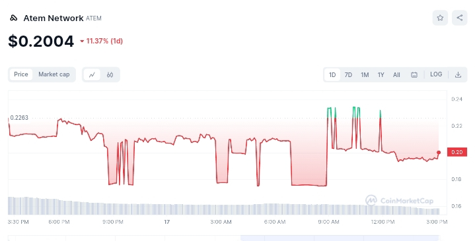The image size is (475, 241).
Task: Choose the 1M time range
Action: pyautogui.click(x=365, y=74)
